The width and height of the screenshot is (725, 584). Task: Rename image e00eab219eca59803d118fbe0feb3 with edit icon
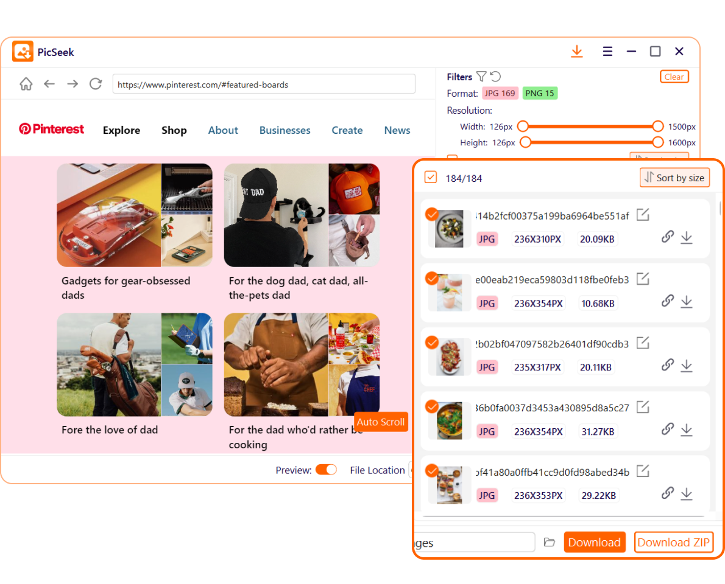[643, 279]
